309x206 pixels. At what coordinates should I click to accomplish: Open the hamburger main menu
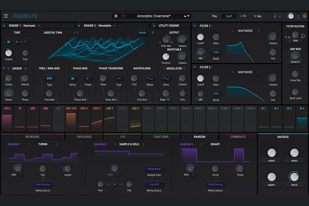click(6, 16)
